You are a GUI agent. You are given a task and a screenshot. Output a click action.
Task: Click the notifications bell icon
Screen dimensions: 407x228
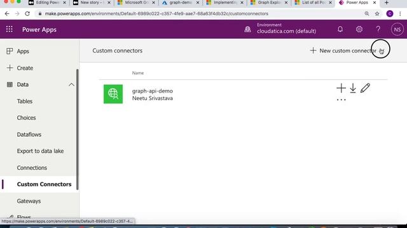[x=340, y=29]
